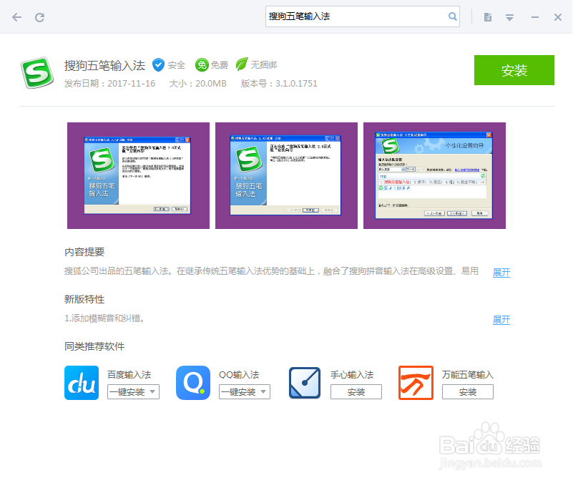This screenshot has width=573, height=483.
Task: Open the title bar dropdown menu arrow
Action: (x=509, y=17)
